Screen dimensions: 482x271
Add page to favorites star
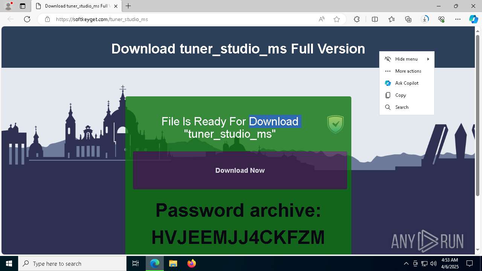[337, 19]
